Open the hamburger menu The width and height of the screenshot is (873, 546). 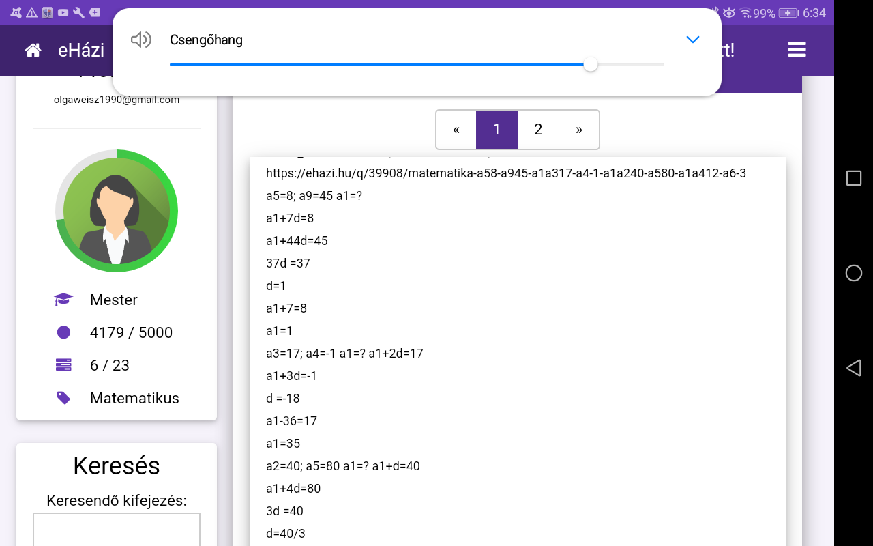click(x=797, y=50)
